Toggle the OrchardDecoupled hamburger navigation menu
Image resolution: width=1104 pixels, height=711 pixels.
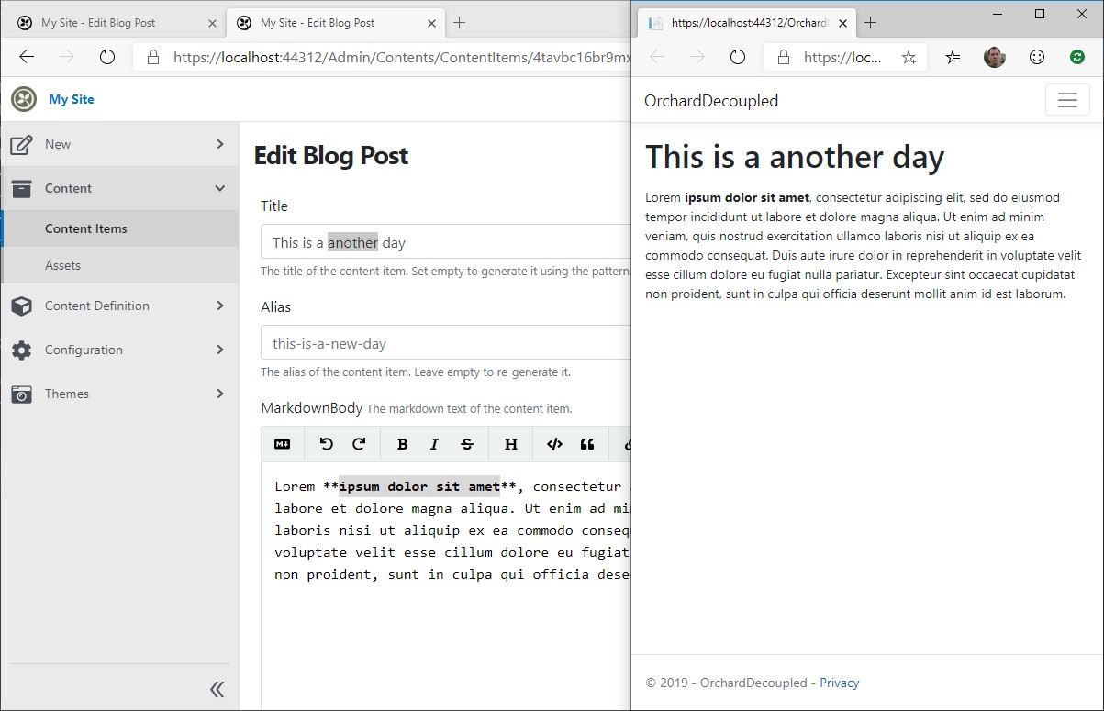[x=1066, y=100]
